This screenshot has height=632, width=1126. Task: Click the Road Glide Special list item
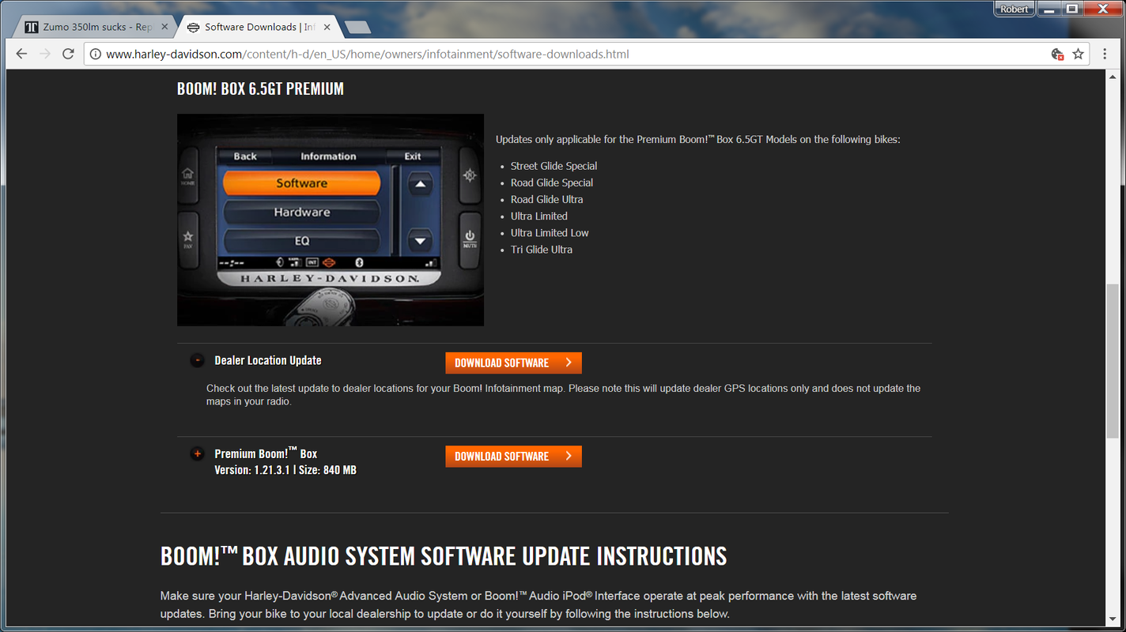point(552,182)
